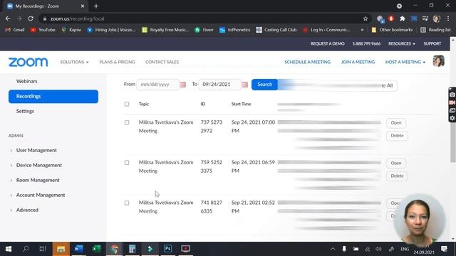Click the Zoom logo
The image size is (456, 256).
point(28,62)
